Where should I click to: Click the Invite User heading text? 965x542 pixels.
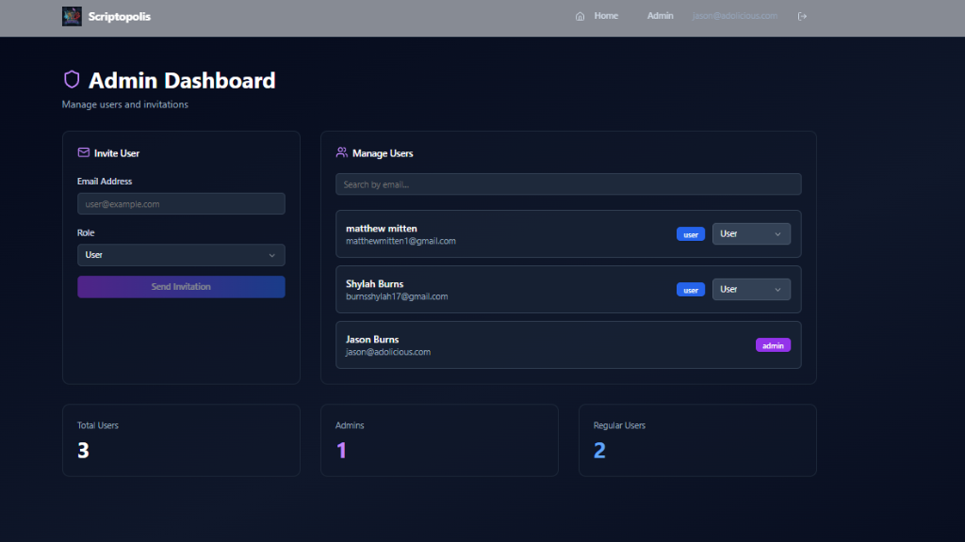click(x=117, y=153)
